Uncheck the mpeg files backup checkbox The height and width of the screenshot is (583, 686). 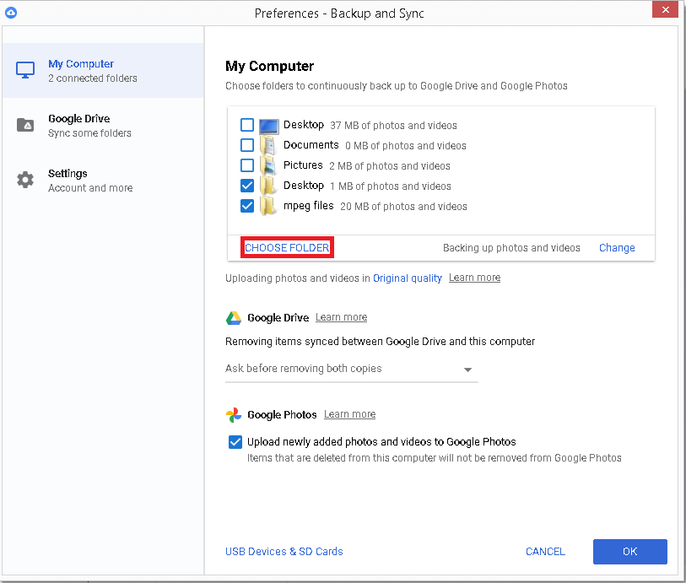pos(247,206)
